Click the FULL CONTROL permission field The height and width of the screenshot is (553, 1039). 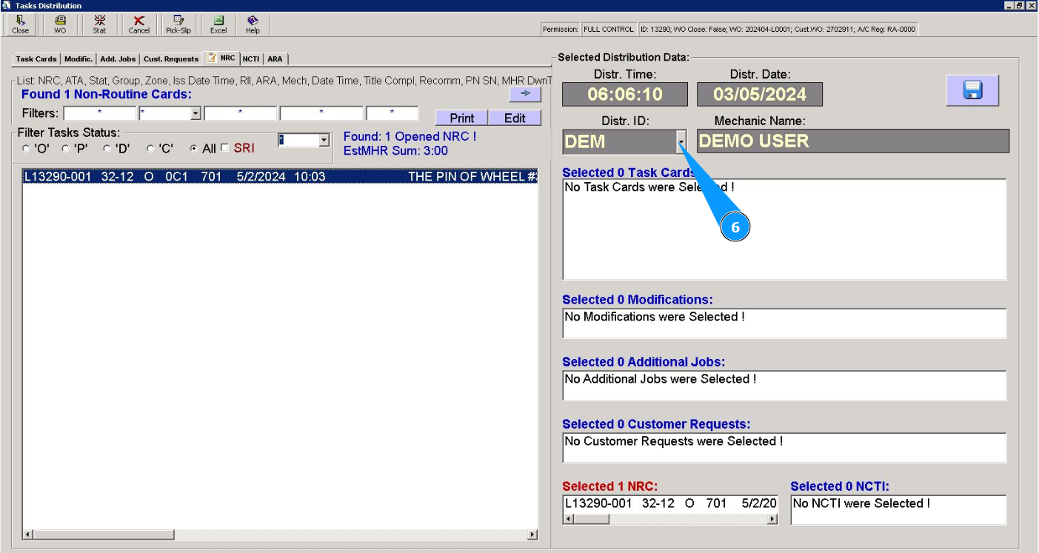pos(608,30)
